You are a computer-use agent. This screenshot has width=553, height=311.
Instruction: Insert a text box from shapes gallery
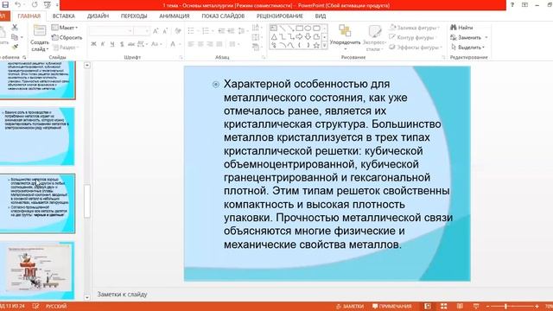[x=274, y=28]
